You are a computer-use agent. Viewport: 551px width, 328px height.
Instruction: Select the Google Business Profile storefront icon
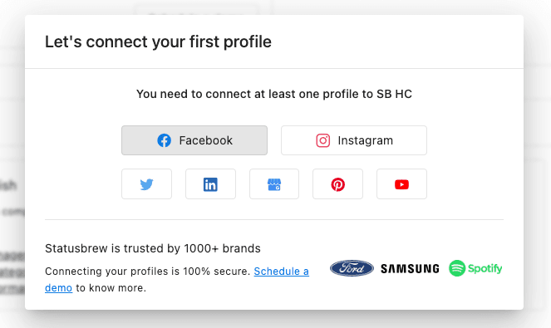pos(274,184)
